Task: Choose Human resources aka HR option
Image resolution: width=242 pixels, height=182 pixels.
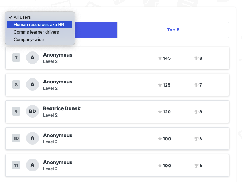Action: pyautogui.click(x=39, y=25)
